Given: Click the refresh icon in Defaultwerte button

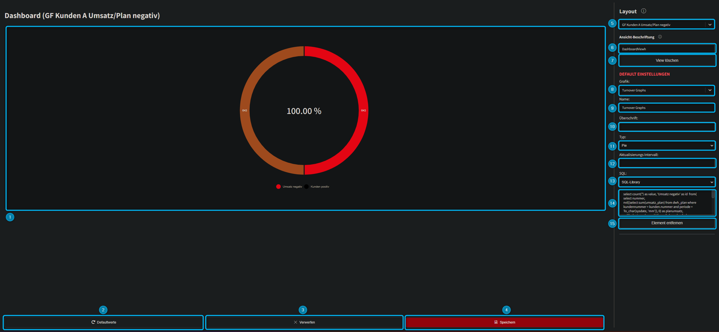Looking at the screenshot, I should coord(93,322).
